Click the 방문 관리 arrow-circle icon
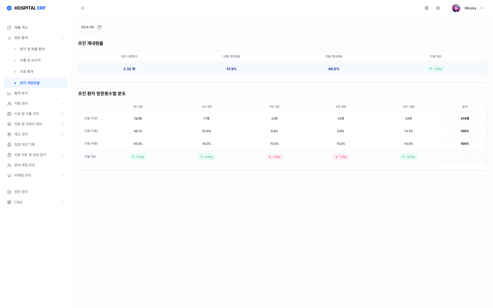The height and width of the screenshot is (308, 493). pyautogui.click(x=9, y=192)
